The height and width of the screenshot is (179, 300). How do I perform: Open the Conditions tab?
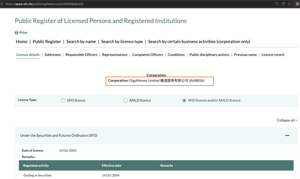pos(176,55)
